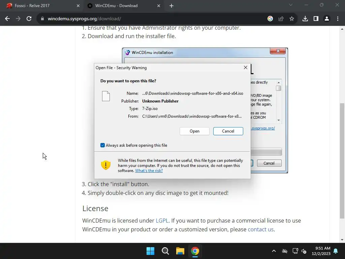Click the browser forward arrow

coord(18,19)
